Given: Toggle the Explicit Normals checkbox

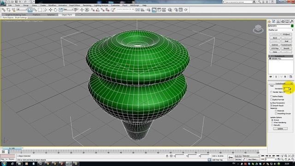Looking at the screenshot, I should pyautogui.click(x=271, y=100).
